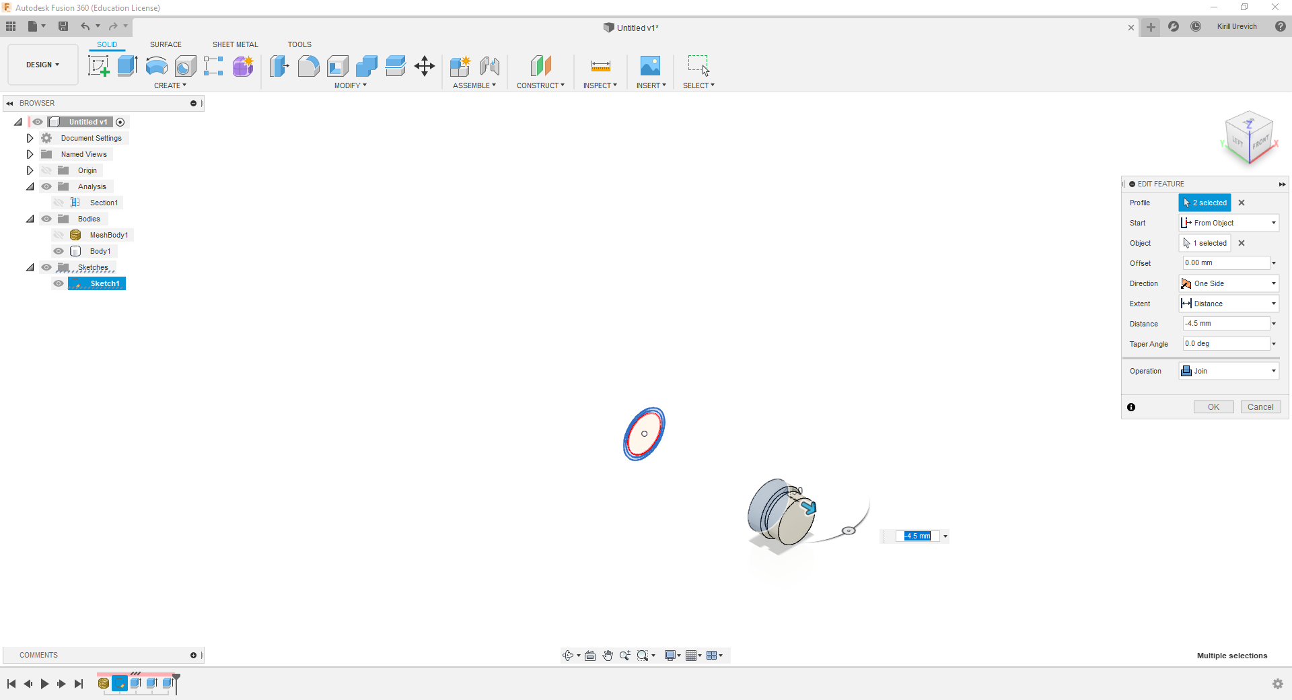Cancel the Edit Feature dialog
The width and height of the screenshot is (1292, 700).
(x=1260, y=407)
